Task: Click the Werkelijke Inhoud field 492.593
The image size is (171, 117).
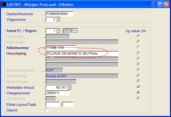Action: 56,87
